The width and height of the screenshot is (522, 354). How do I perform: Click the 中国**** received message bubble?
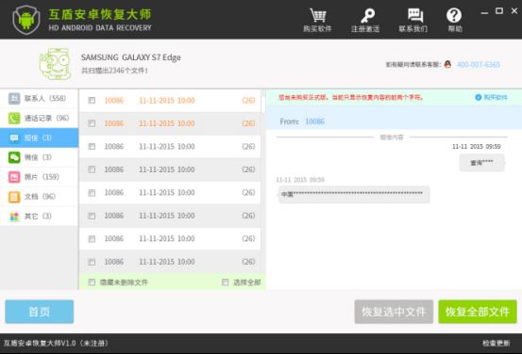(x=354, y=194)
